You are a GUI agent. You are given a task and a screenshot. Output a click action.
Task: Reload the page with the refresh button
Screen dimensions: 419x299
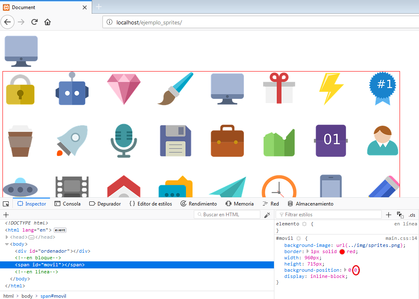35,22
